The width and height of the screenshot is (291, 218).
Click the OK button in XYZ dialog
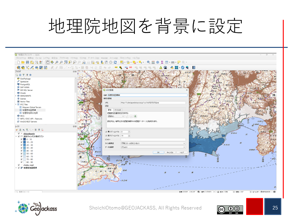click(x=158, y=153)
